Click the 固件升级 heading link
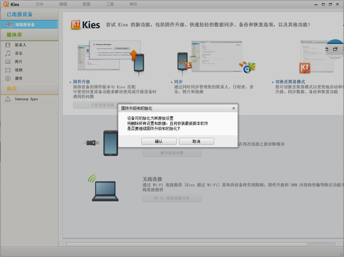344x257 pixels. (81, 82)
